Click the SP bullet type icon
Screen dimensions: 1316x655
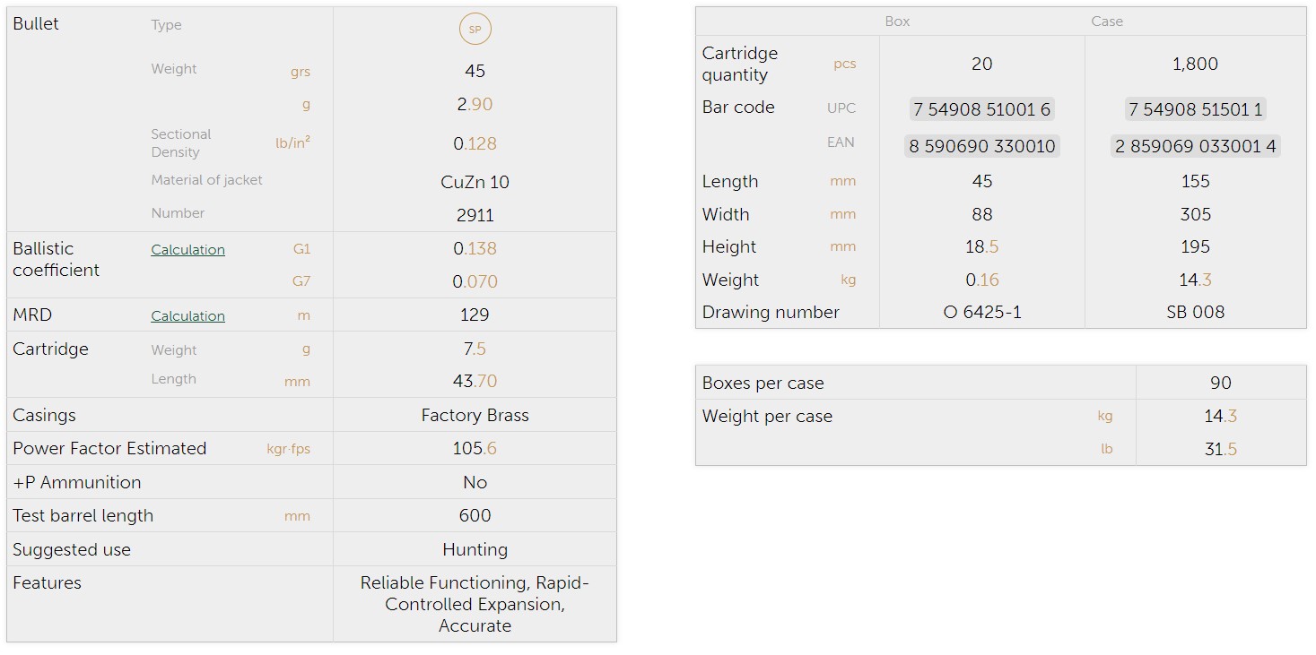tap(475, 30)
